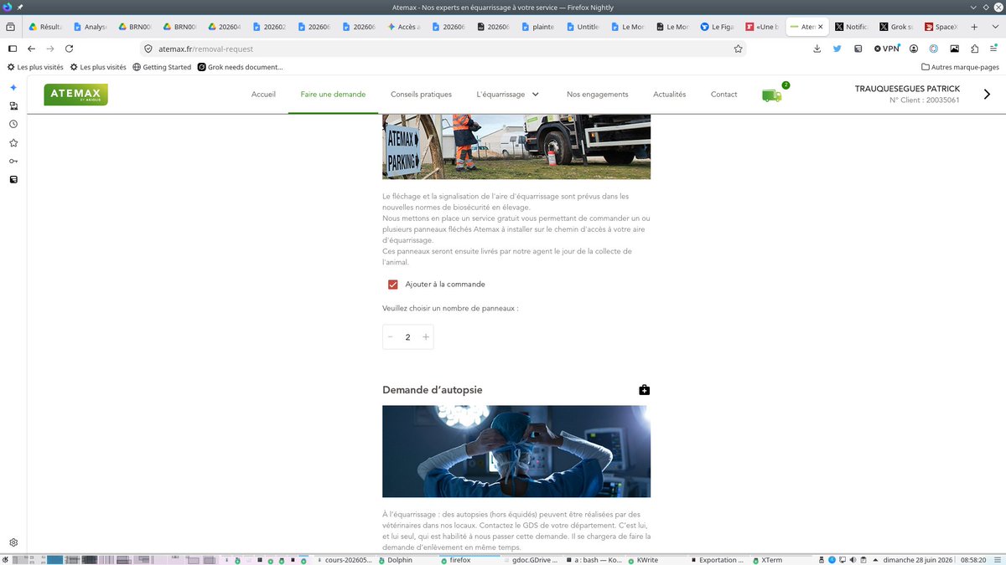Click the ATEMAX logo
Screen dimensions: 1006x565
click(76, 95)
